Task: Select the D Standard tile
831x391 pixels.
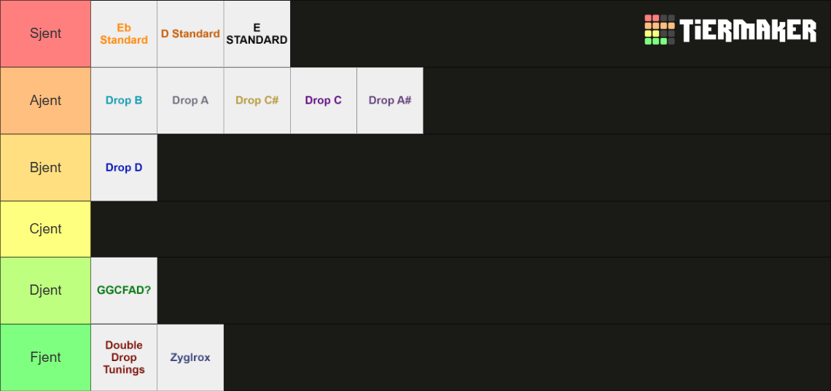Action: coord(190,34)
